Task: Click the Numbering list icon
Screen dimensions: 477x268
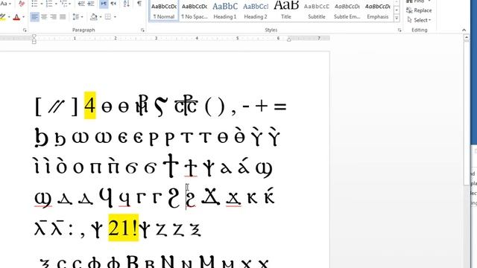Action: click(49, 4)
